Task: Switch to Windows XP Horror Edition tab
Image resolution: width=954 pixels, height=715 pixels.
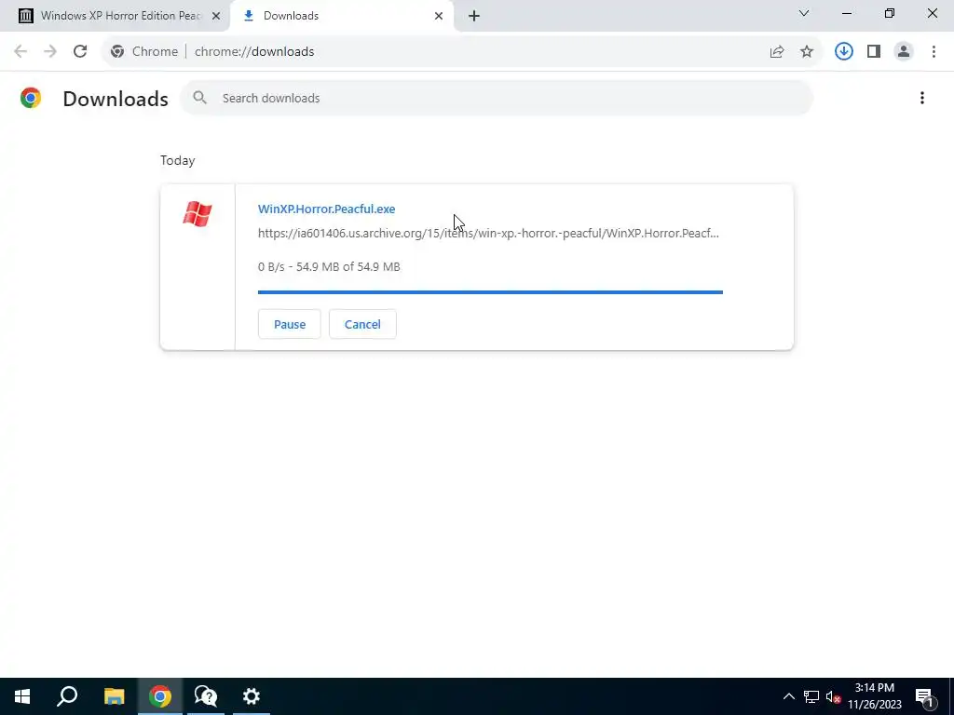Action: coord(116,16)
